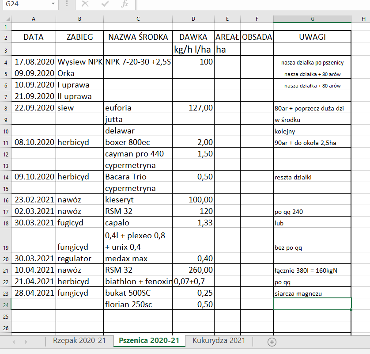Select cell containing Bacara Trio
This screenshot has width=370, height=354.
(x=138, y=177)
